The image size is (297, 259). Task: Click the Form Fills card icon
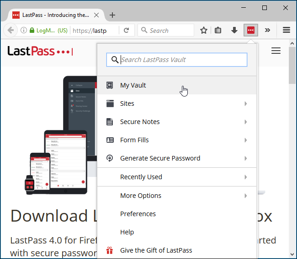pos(110,140)
